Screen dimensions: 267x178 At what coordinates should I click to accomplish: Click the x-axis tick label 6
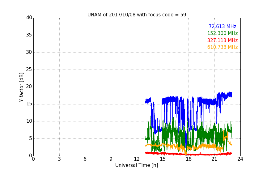[x=85, y=159]
